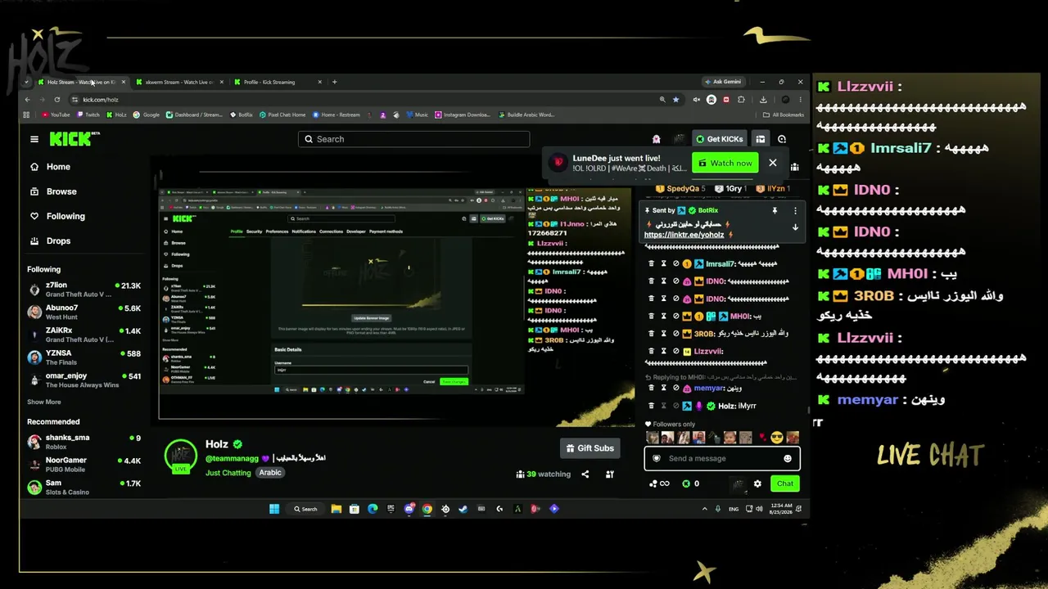Open Discord from the taskbar
Screen dimensions: 1048x589
[x=409, y=509]
